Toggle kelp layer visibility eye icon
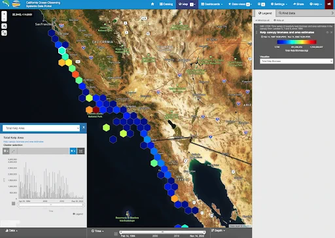 pos(327,32)
